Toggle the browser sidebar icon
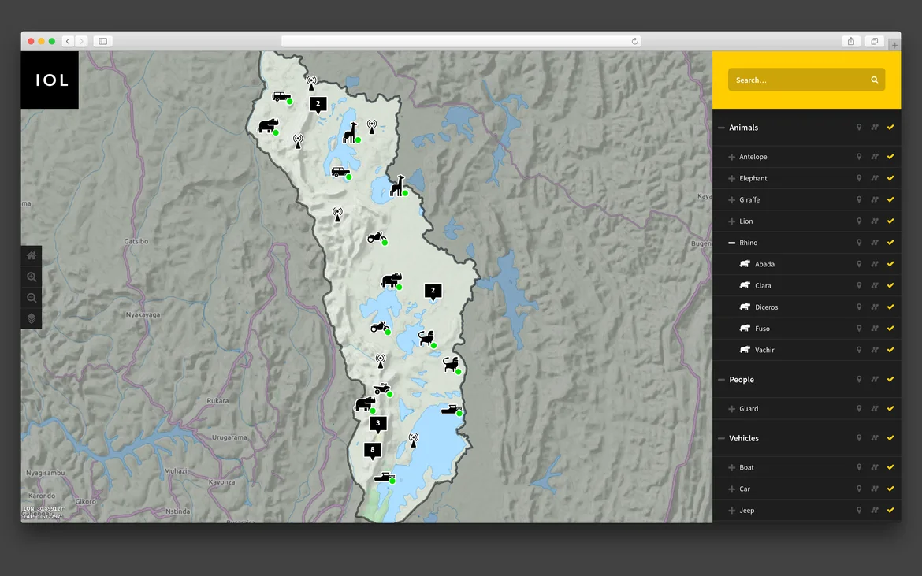This screenshot has height=576, width=922. pyautogui.click(x=103, y=41)
